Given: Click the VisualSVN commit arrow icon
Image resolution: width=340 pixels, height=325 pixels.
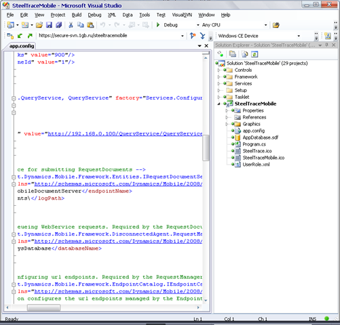Looking at the screenshot, I should (30, 36).
